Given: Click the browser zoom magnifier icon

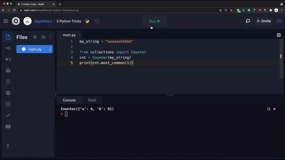Looking at the screenshot, I should point(226,10).
